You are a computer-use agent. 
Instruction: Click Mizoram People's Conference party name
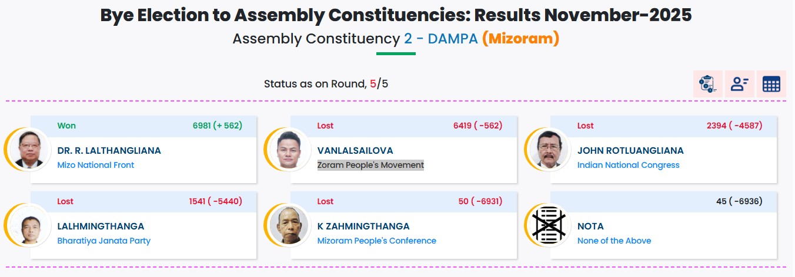377,241
